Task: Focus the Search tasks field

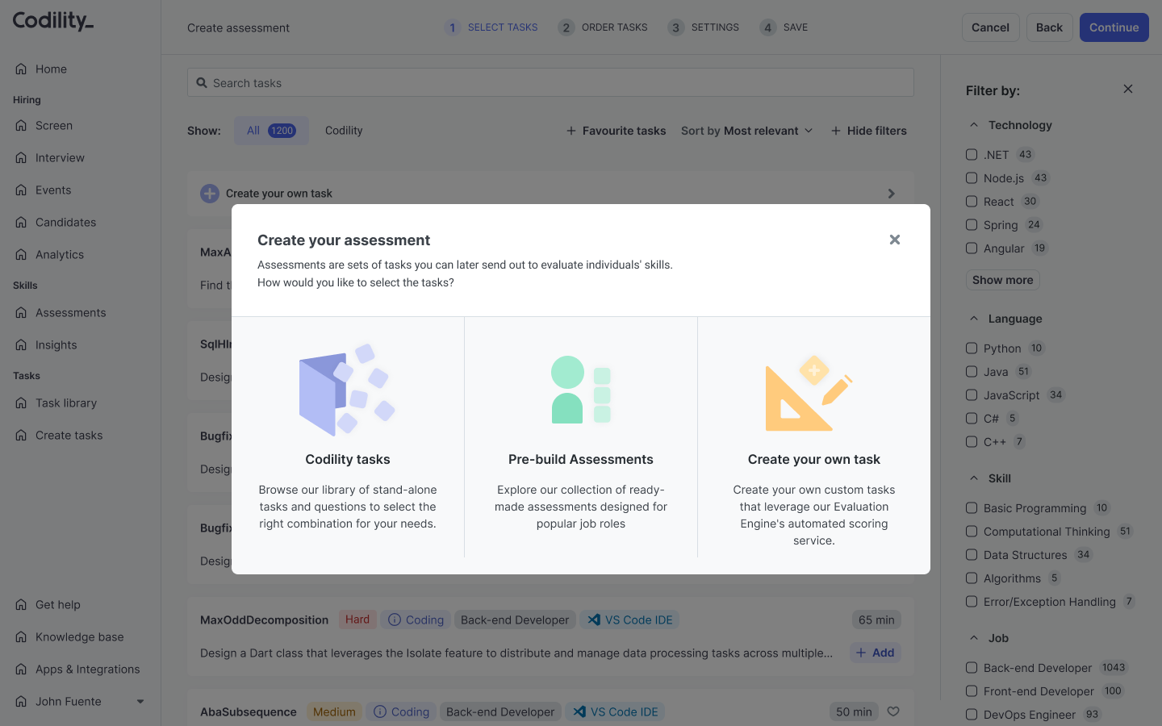Action: 550,83
